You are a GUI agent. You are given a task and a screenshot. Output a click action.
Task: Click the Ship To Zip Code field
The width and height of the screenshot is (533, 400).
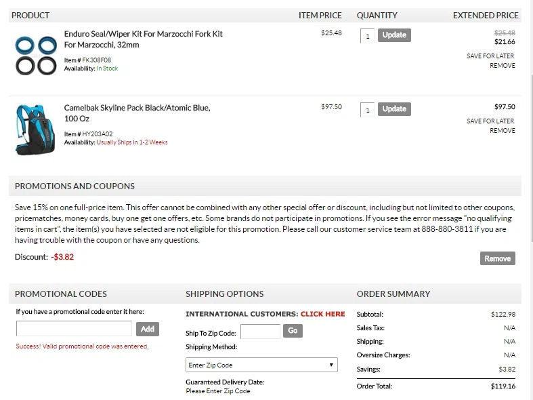[x=260, y=332]
